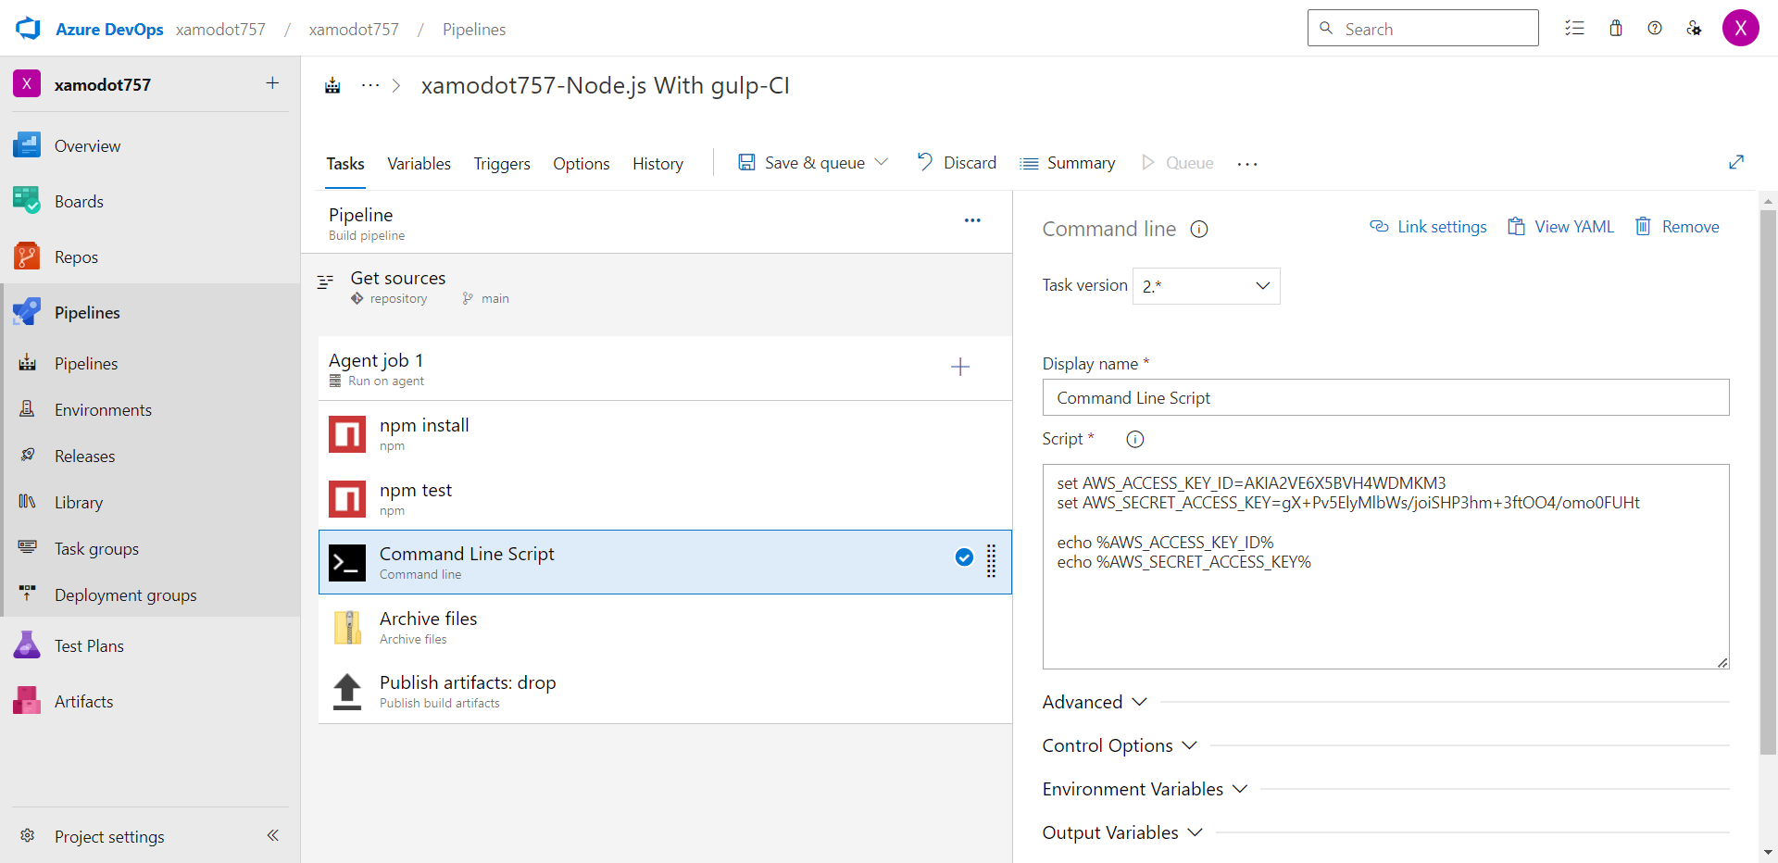The height and width of the screenshot is (863, 1778).
Task: Click inside the Script text area
Action: (1386, 567)
